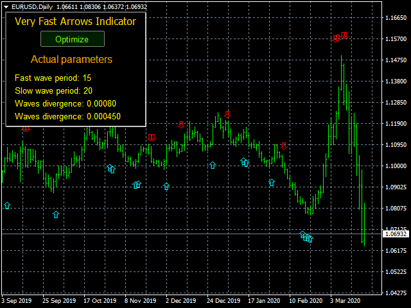Click the double red down arrow in mid-November 2019

tap(152, 137)
